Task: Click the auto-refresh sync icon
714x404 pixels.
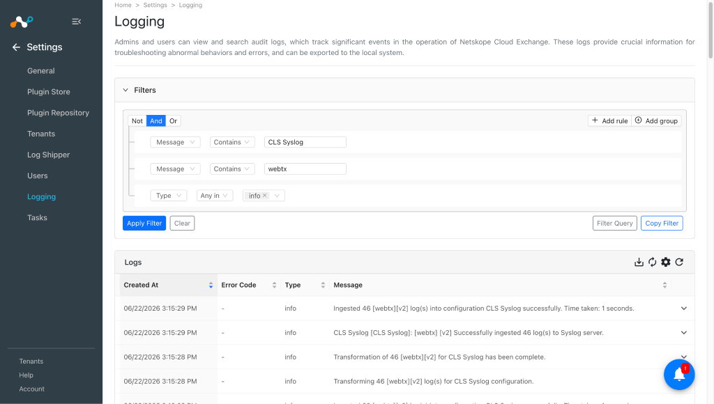Action: coord(653,262)
